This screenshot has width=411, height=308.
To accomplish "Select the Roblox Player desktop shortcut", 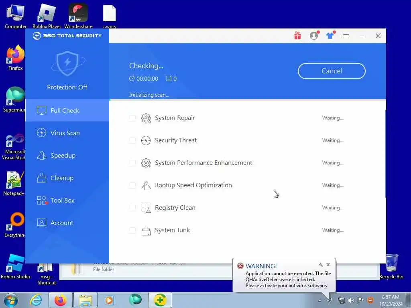I will tap(47, 16).
